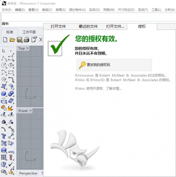Select the Perspective viewport tab
Viewport: 176px width, 177px height.
28,173
